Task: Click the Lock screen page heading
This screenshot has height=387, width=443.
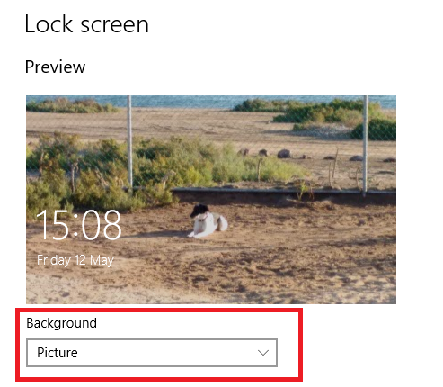Action: pyautogui.click(x=86, y=24)
